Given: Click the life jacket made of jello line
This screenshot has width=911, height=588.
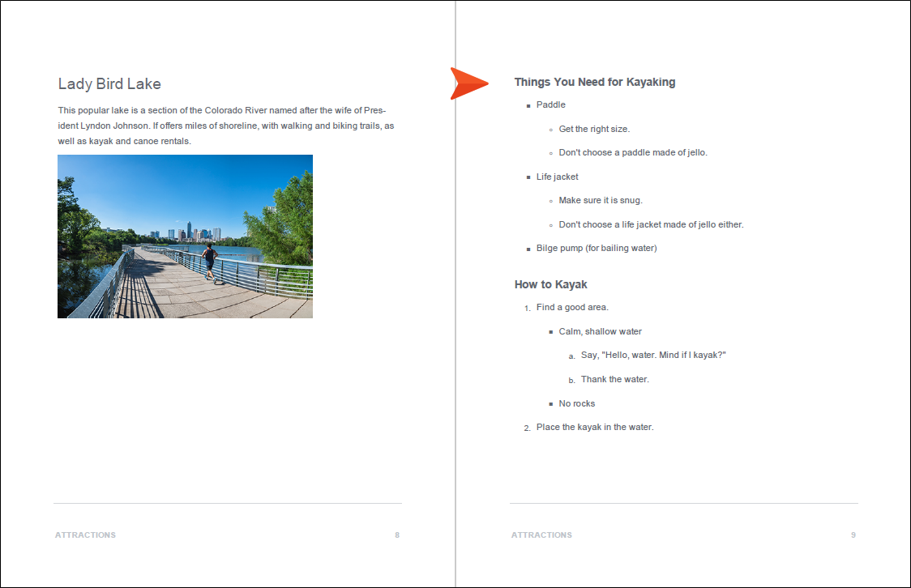Looking at the screenshot, I should pyautogui.click(x=650, y=224).
